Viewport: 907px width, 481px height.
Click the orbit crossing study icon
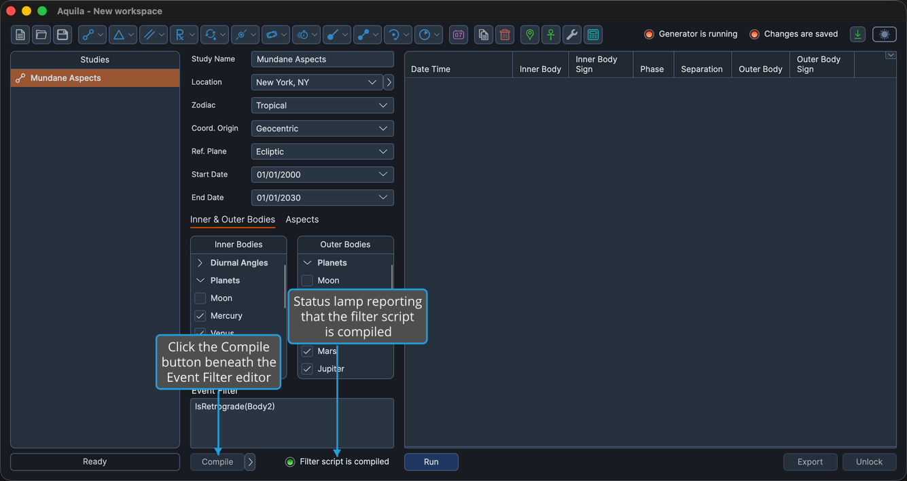tap(241, 35)
